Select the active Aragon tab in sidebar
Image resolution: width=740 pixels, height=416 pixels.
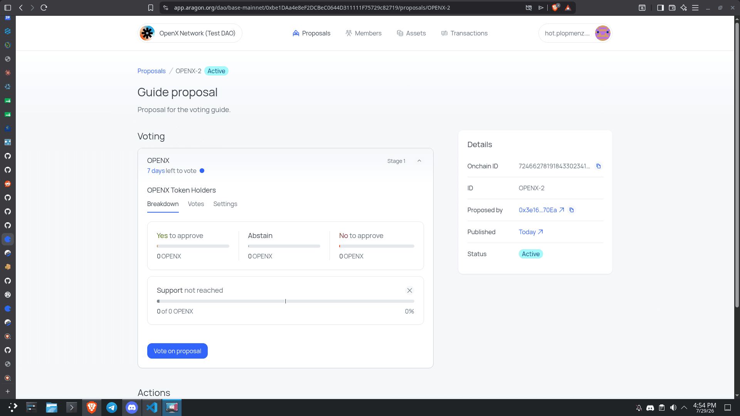click(8, 239)
